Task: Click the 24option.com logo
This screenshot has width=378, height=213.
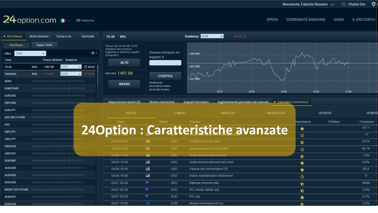Action: [x=30, y=20]
